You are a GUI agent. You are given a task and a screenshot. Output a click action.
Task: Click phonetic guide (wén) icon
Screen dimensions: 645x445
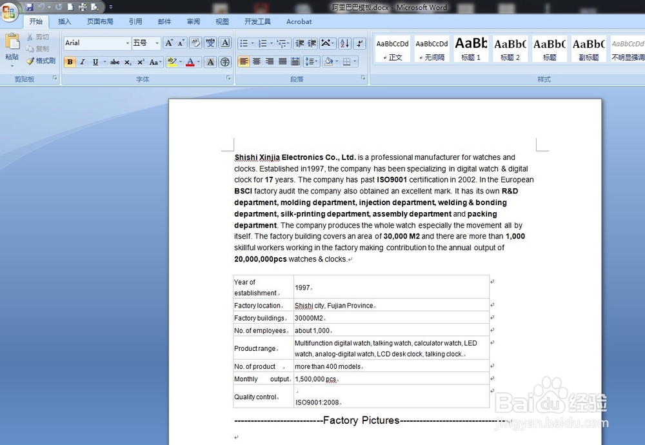click(x=211, y=43)
